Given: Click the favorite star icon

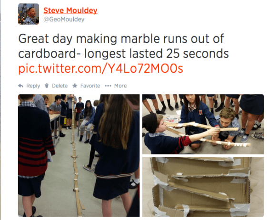Looking at the screenshot, I should tap(75, 86).
